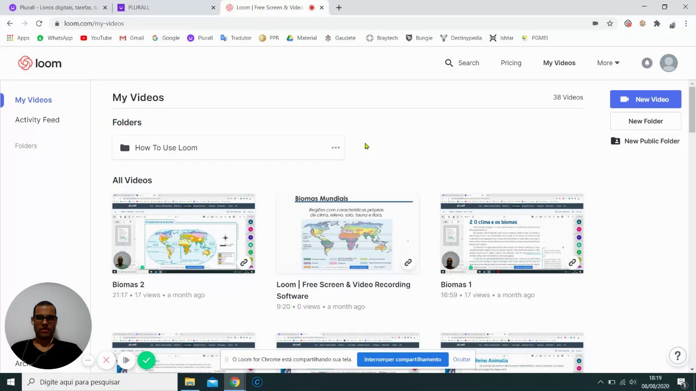The height and width of the screenshot is (391, 696).
Task: Click the webcam bubble preview
Action: click(48, 326)
